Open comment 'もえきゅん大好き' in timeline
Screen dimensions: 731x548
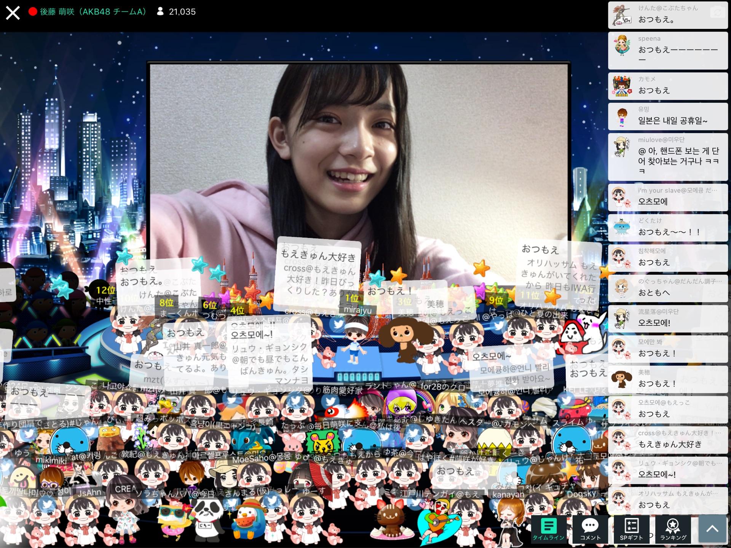click(x=668, y=440)
